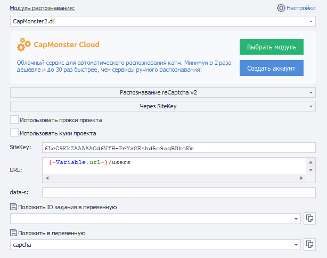Click the URL field scroll up arrow
Image resolution: width=327 pixels, height=258 pixels.
[310, 162]
